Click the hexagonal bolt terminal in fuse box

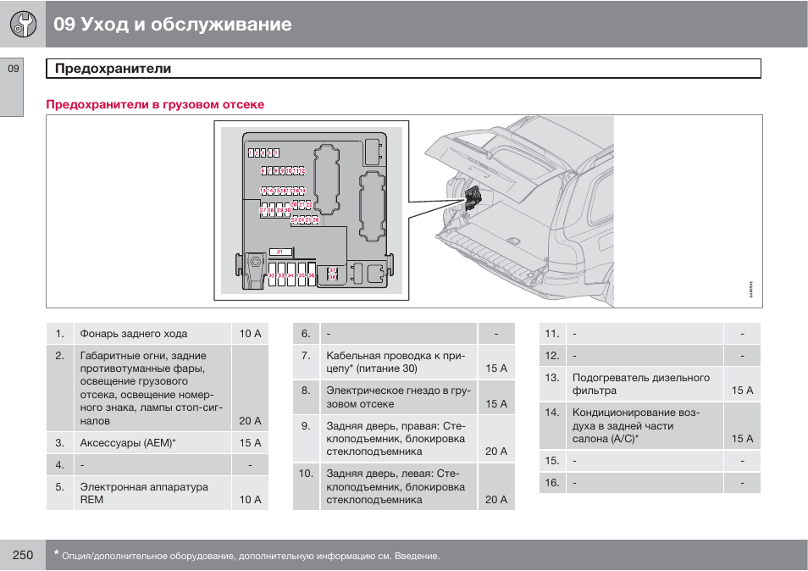coord(255,263)
